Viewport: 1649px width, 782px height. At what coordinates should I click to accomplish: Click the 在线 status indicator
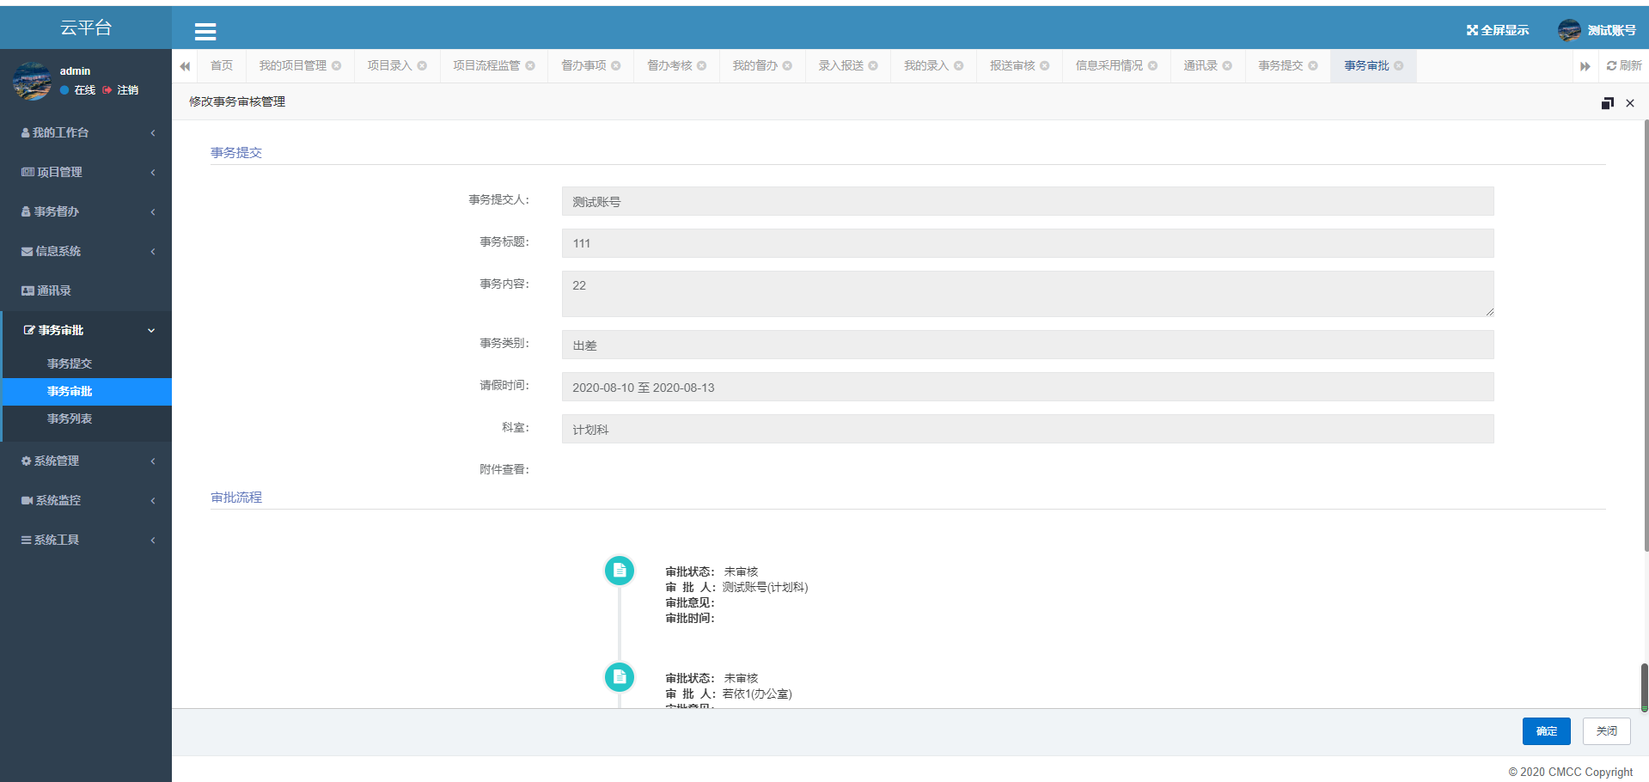click(x=78, y=90)
